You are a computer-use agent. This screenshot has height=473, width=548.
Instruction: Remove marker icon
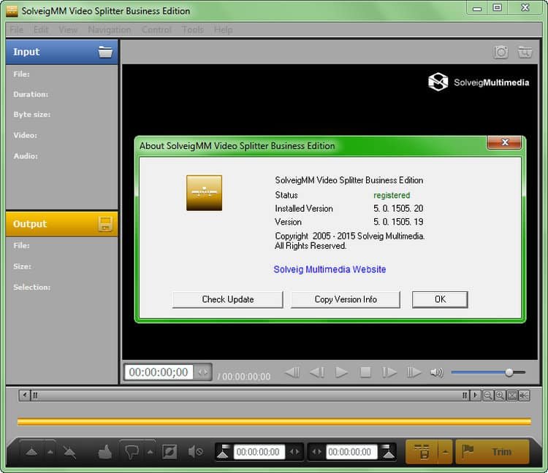pos(69,452)
